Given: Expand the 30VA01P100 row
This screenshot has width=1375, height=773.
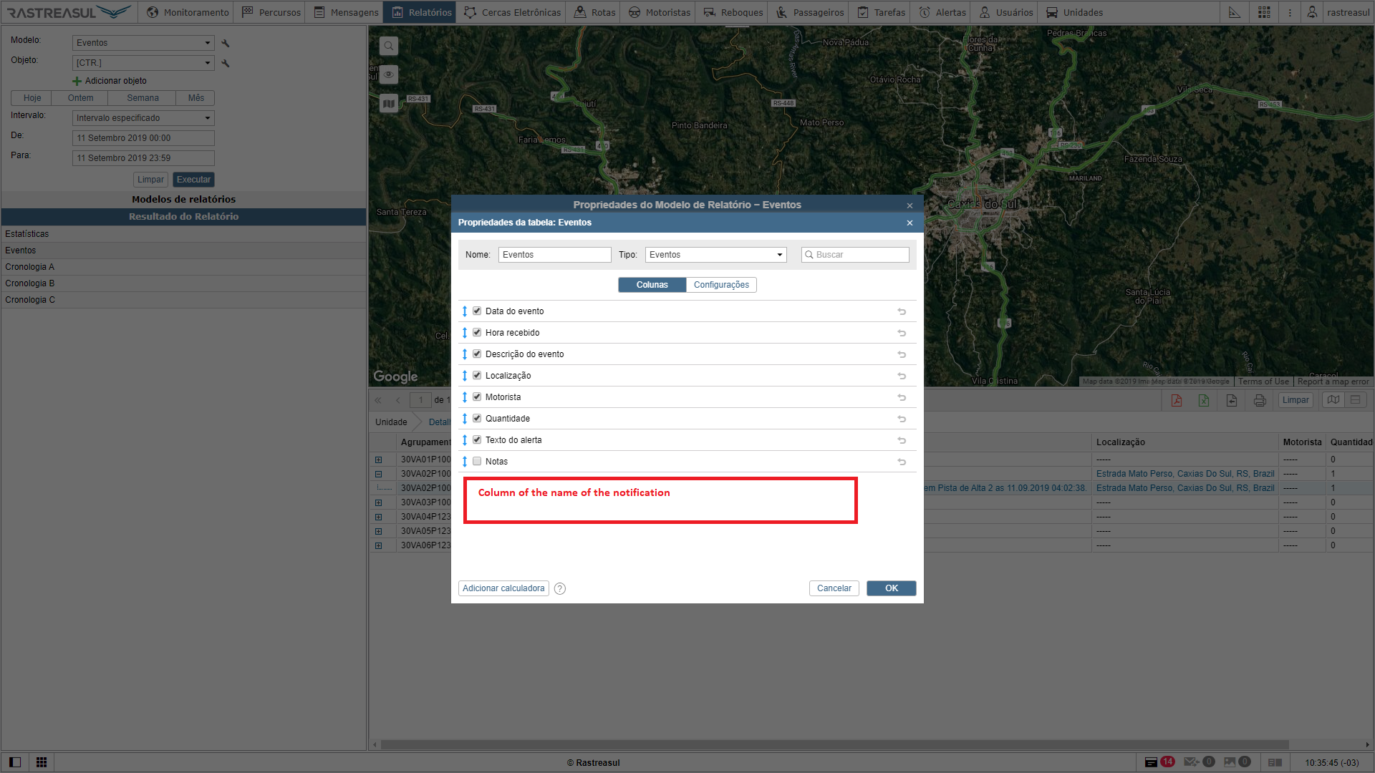Looking at the screenshot, I should coord(378,460).
